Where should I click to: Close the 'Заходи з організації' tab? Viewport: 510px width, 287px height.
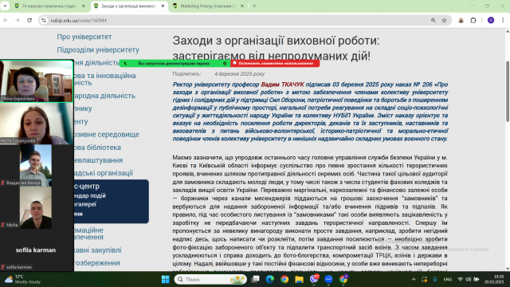coord(163,6)
